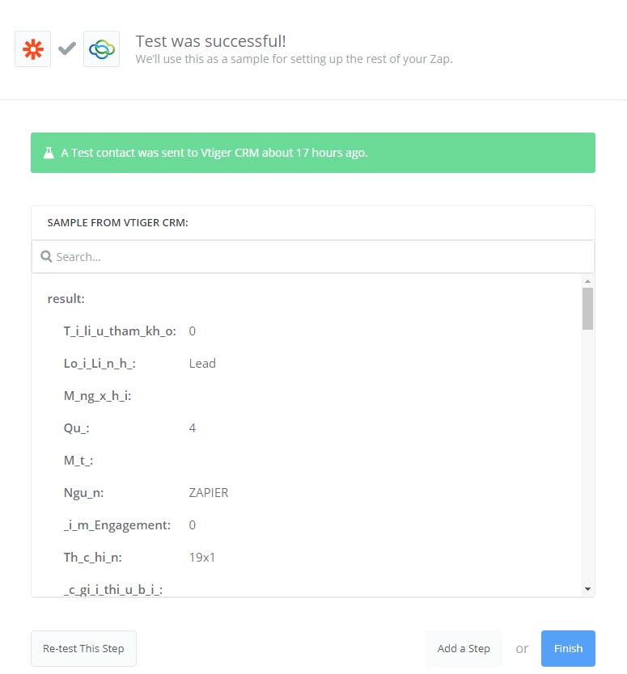This screenshot has height=674, width=627.
Task: Select the green test contact success banner
Action: pos(312,153)
